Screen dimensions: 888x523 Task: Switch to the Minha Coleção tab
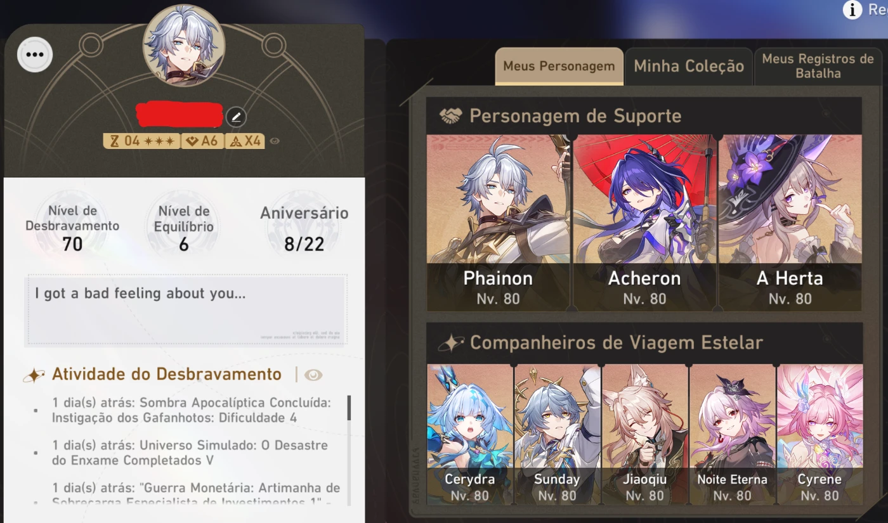click(x=689, y=66)
